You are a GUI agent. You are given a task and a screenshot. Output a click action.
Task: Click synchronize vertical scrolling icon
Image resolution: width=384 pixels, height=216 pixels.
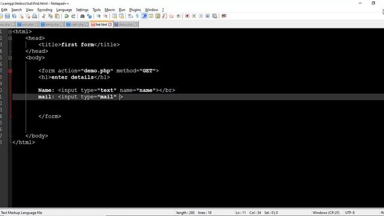tap(115, 16)
